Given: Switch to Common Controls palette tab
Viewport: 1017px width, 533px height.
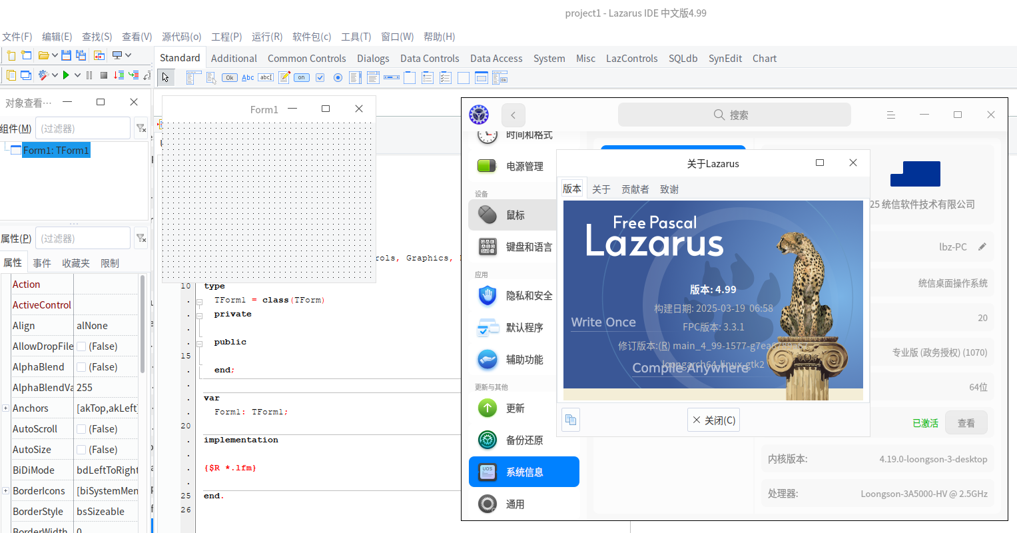Looking at the screenshot, I should pos(307,59).
